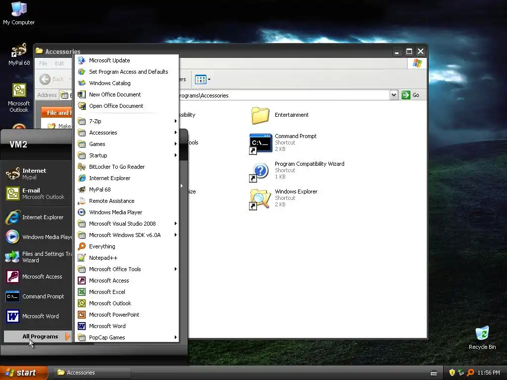Screen dimensions: 507x380
Task: Open Windows Catalog entry
Action: [127, 83]
